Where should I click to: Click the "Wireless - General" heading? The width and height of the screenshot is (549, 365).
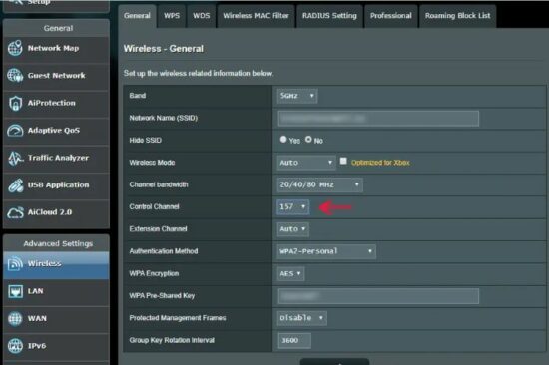[x=163, y=49]
